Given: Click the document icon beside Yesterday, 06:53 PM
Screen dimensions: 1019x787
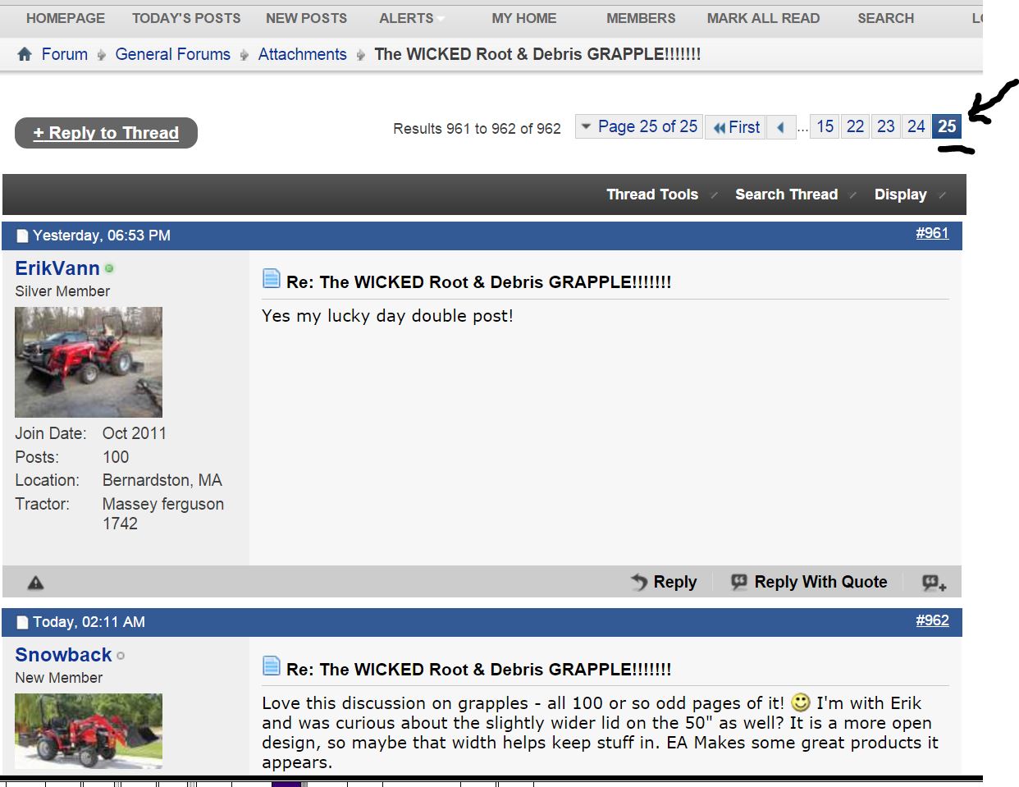Looking at the screenshot, I should [22, 236].
